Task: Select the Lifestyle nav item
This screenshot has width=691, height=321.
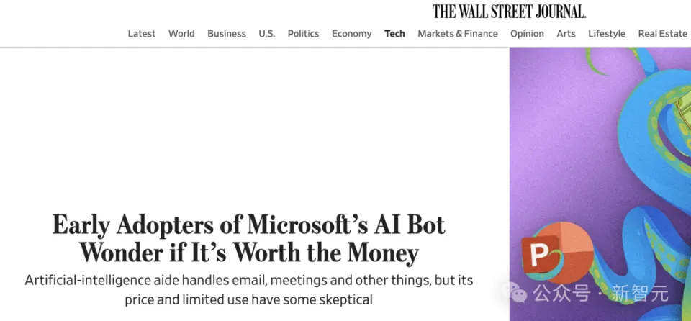Action: 607,34
